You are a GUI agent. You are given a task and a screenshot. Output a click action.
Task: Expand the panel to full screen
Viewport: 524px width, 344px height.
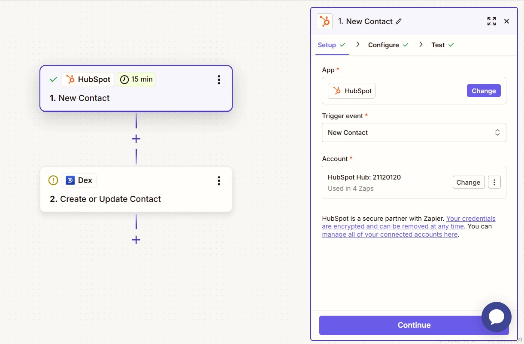[x=491, y=21]
